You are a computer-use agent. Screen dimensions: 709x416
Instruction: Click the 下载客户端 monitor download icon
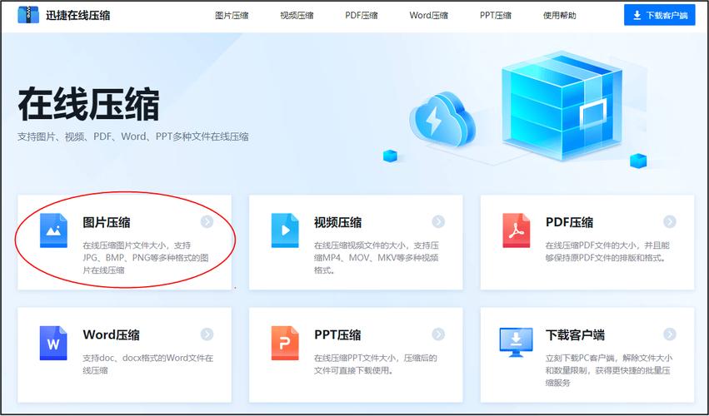[x=516, y=342]
